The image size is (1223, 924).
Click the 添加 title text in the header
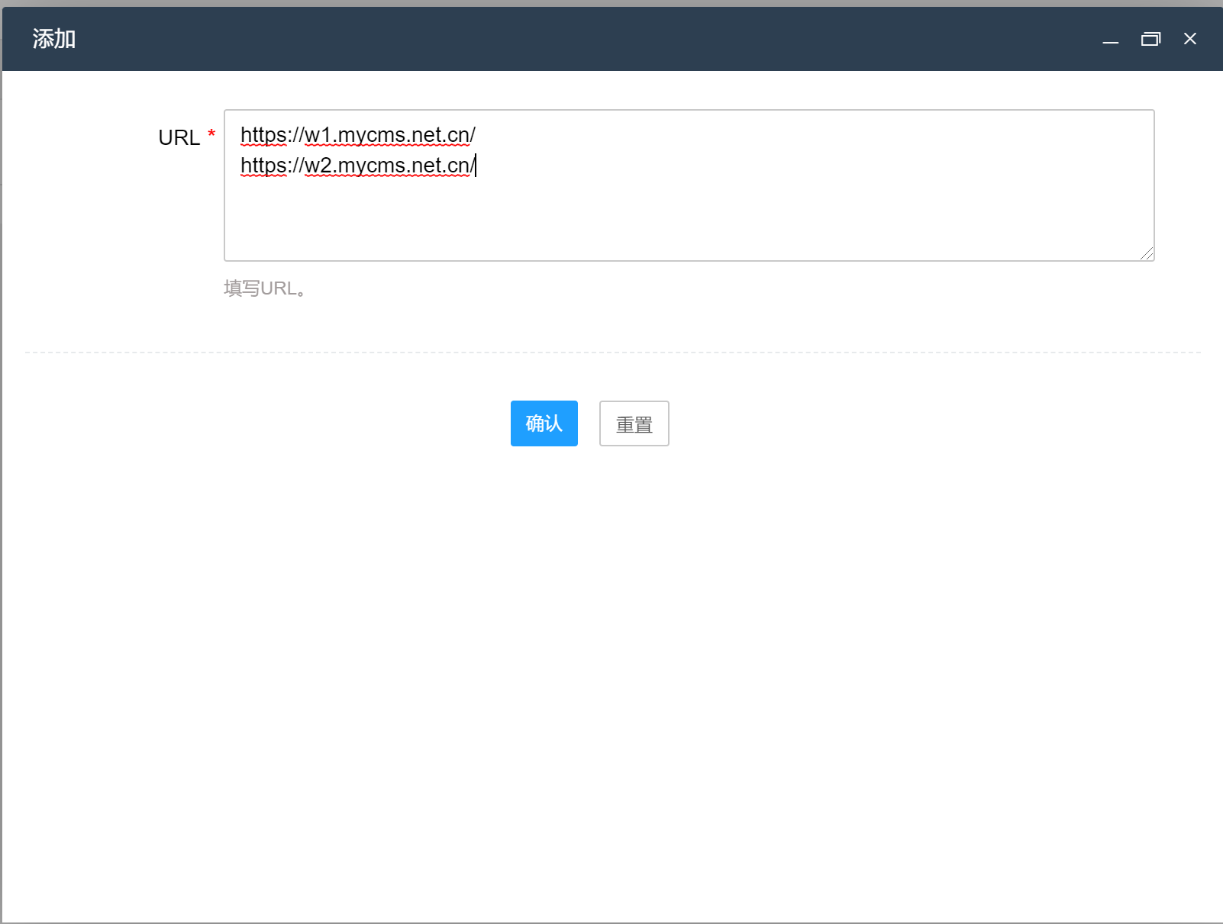[54, 39]
